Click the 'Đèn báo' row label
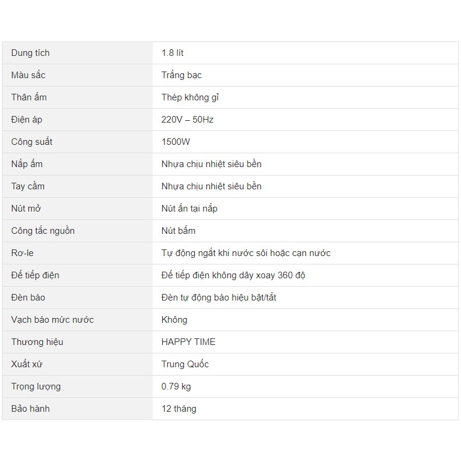The width and height of the screenshot is (461, 461). pos(28,298)
